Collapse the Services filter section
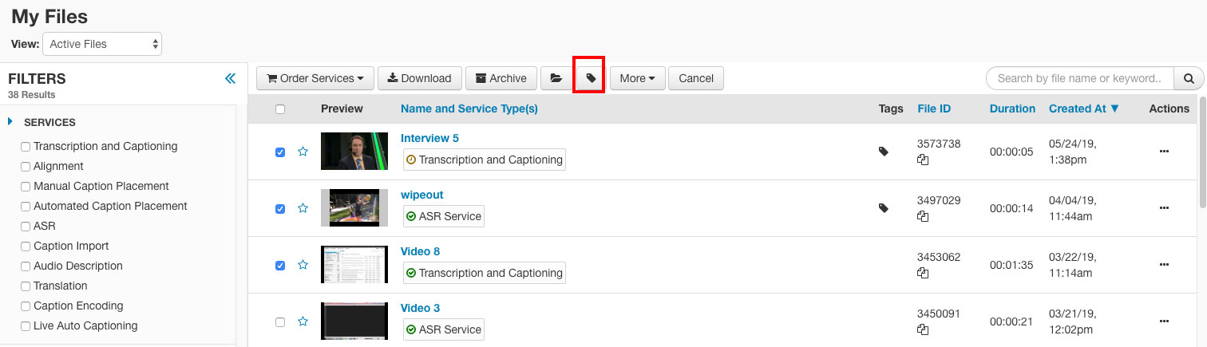This screenshot has height=347, width=1207. click(x=11, y=122)
